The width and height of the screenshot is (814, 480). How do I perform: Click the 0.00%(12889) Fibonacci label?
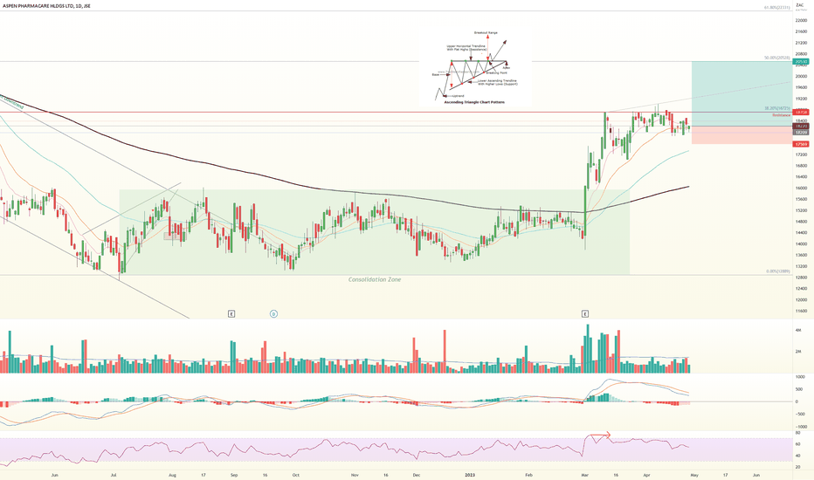pyautogui.click(x=778, y=271)
